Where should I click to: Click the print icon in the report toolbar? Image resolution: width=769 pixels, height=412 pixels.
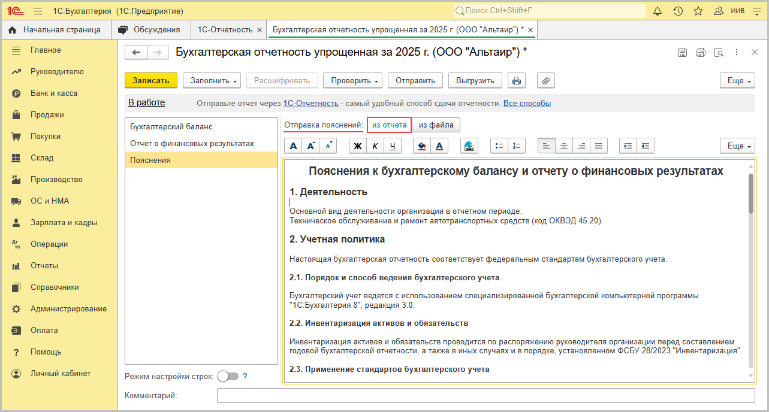517,81
